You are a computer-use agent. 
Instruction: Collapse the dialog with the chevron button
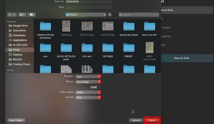(110, 15)
